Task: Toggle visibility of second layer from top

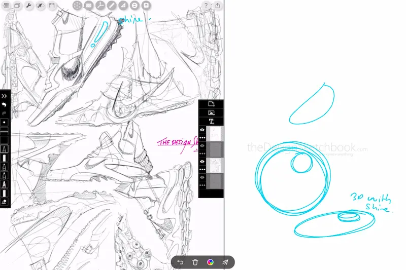Action: click(x=202, y=146)
